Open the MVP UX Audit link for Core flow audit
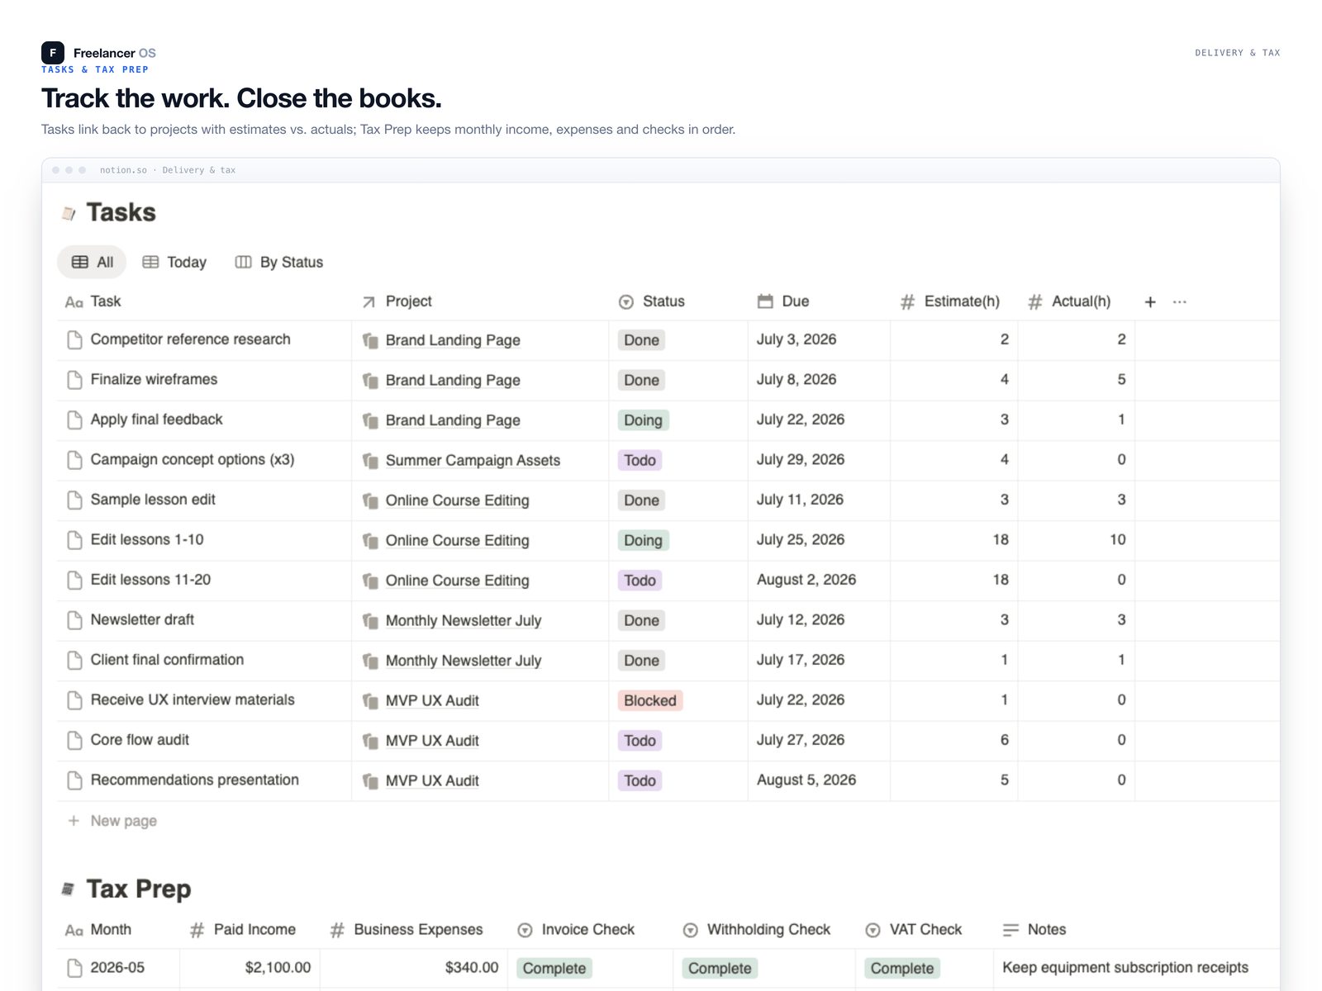Screen dimensions: 1322x991 (x=432, y=741)
